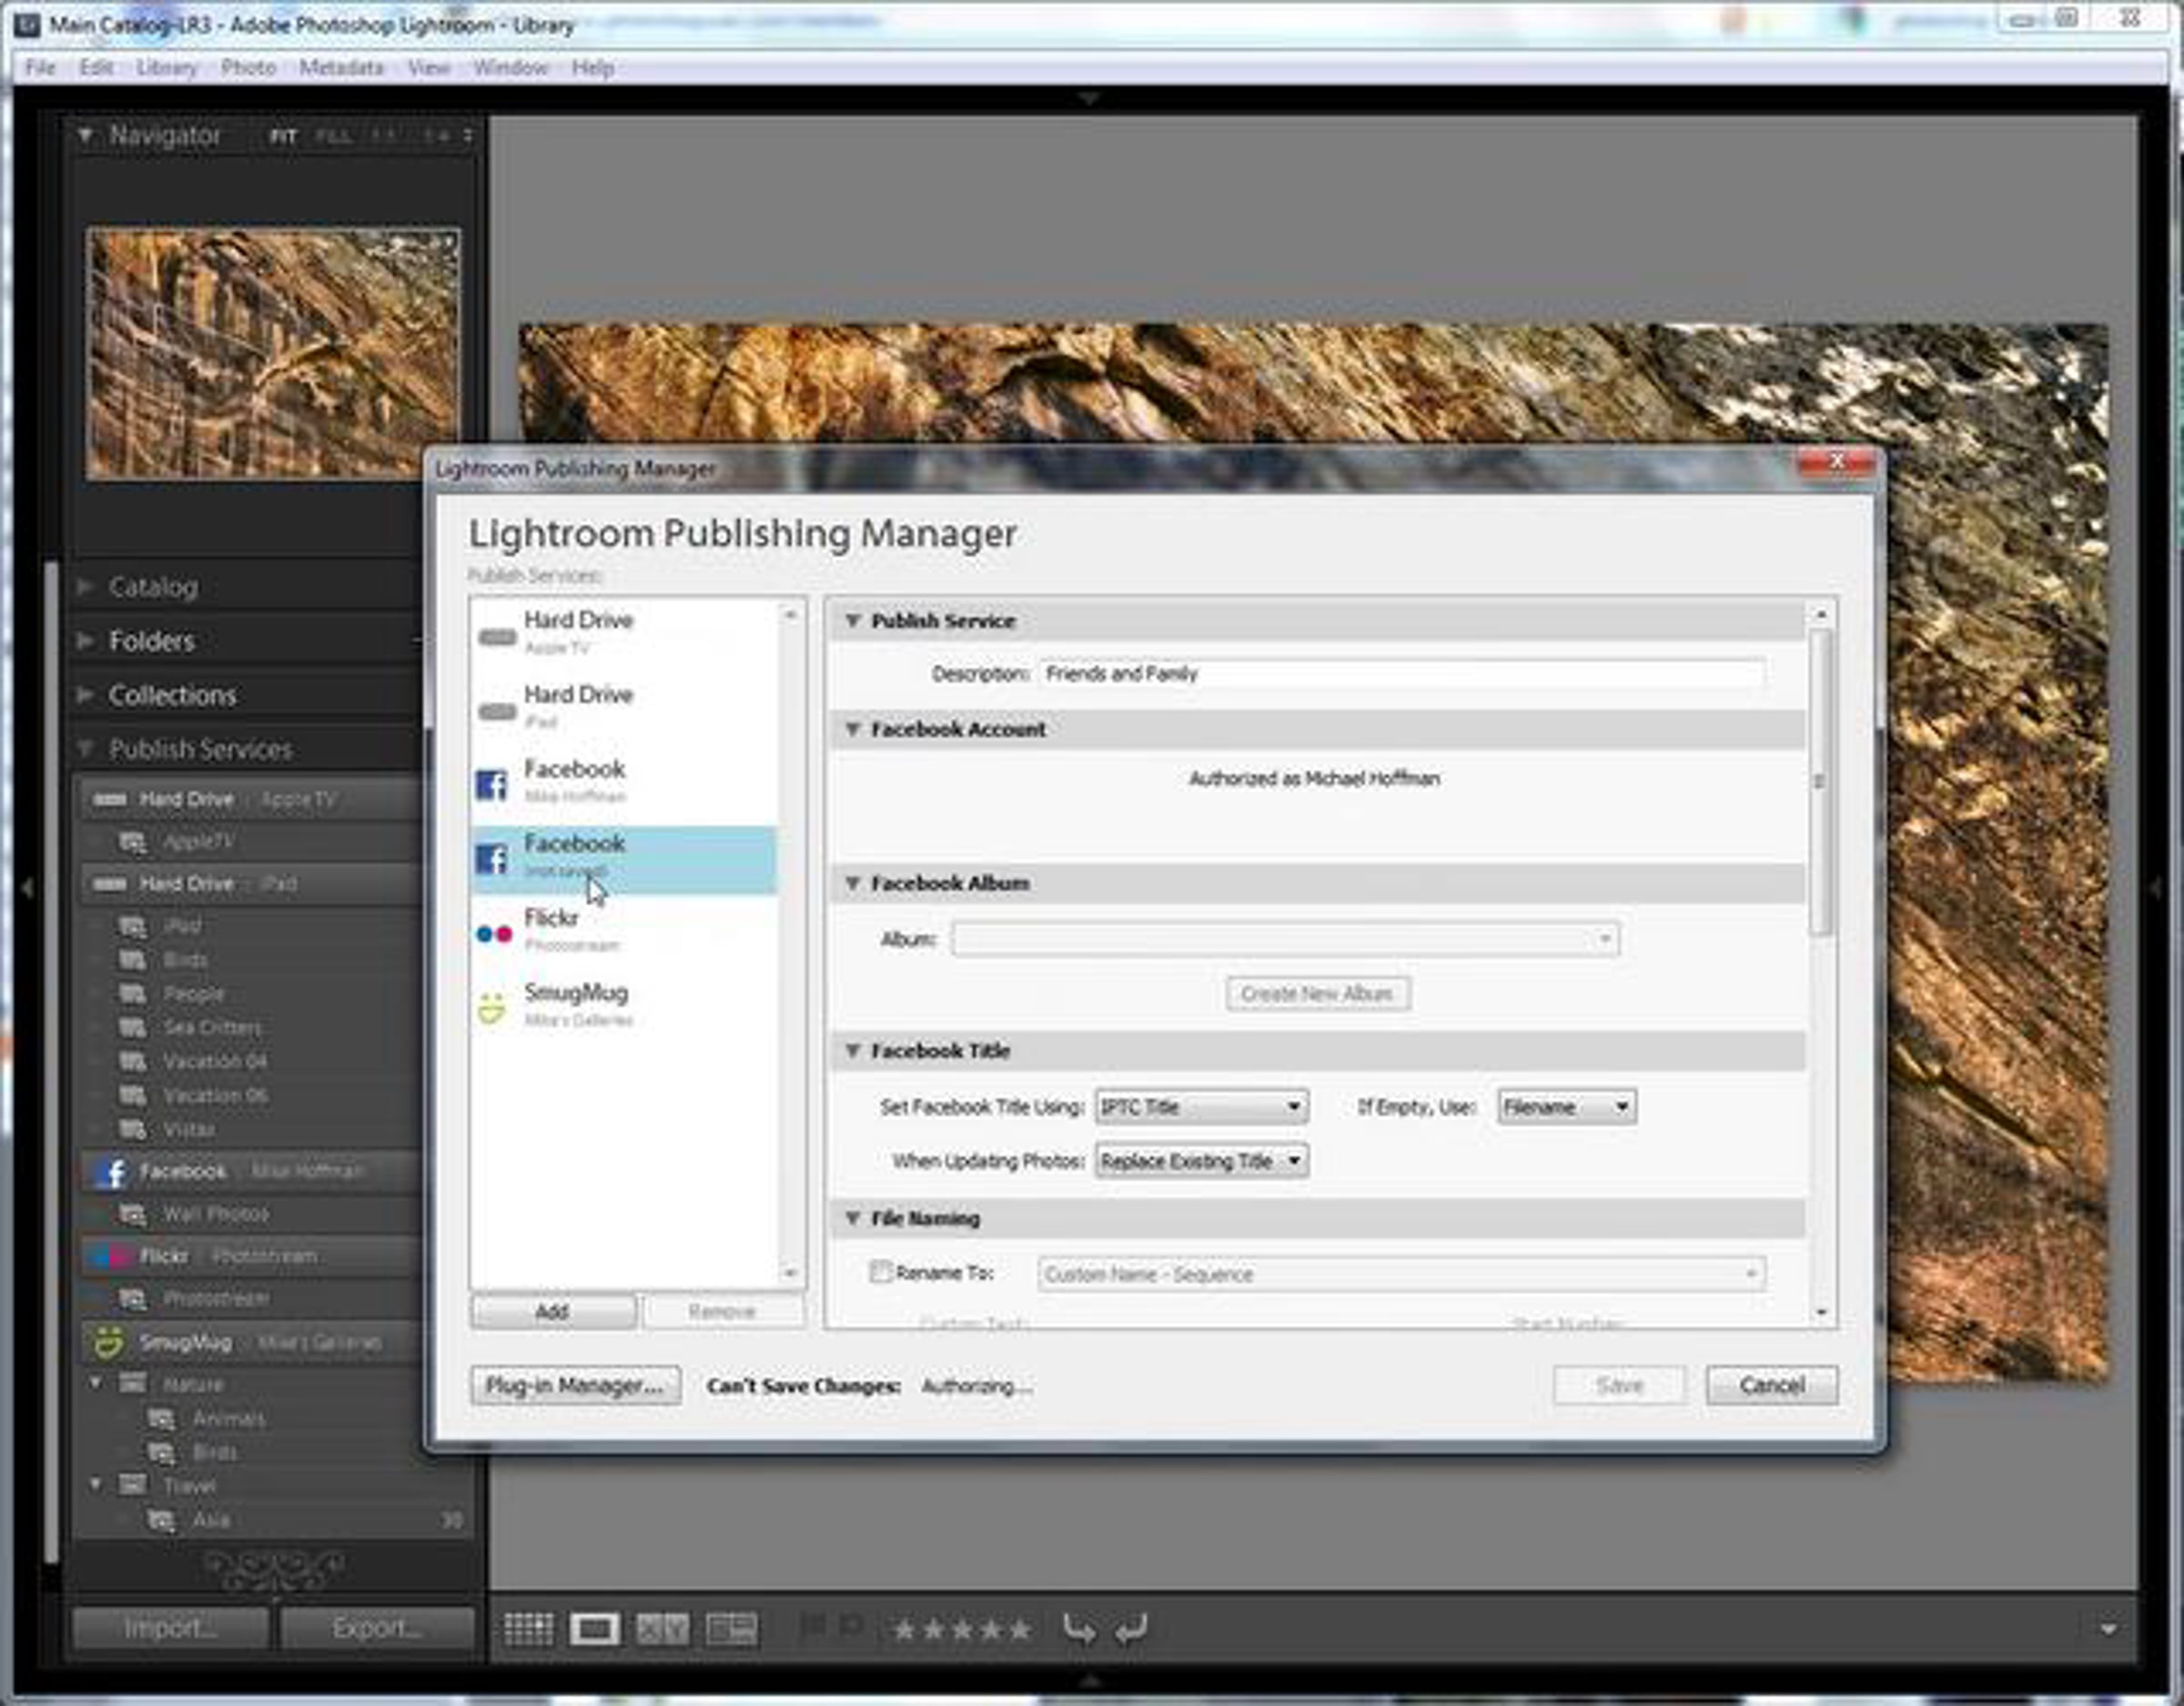2184x1706 pixels.
Task: Open the Window menu
Action: (x=510, y=68)
